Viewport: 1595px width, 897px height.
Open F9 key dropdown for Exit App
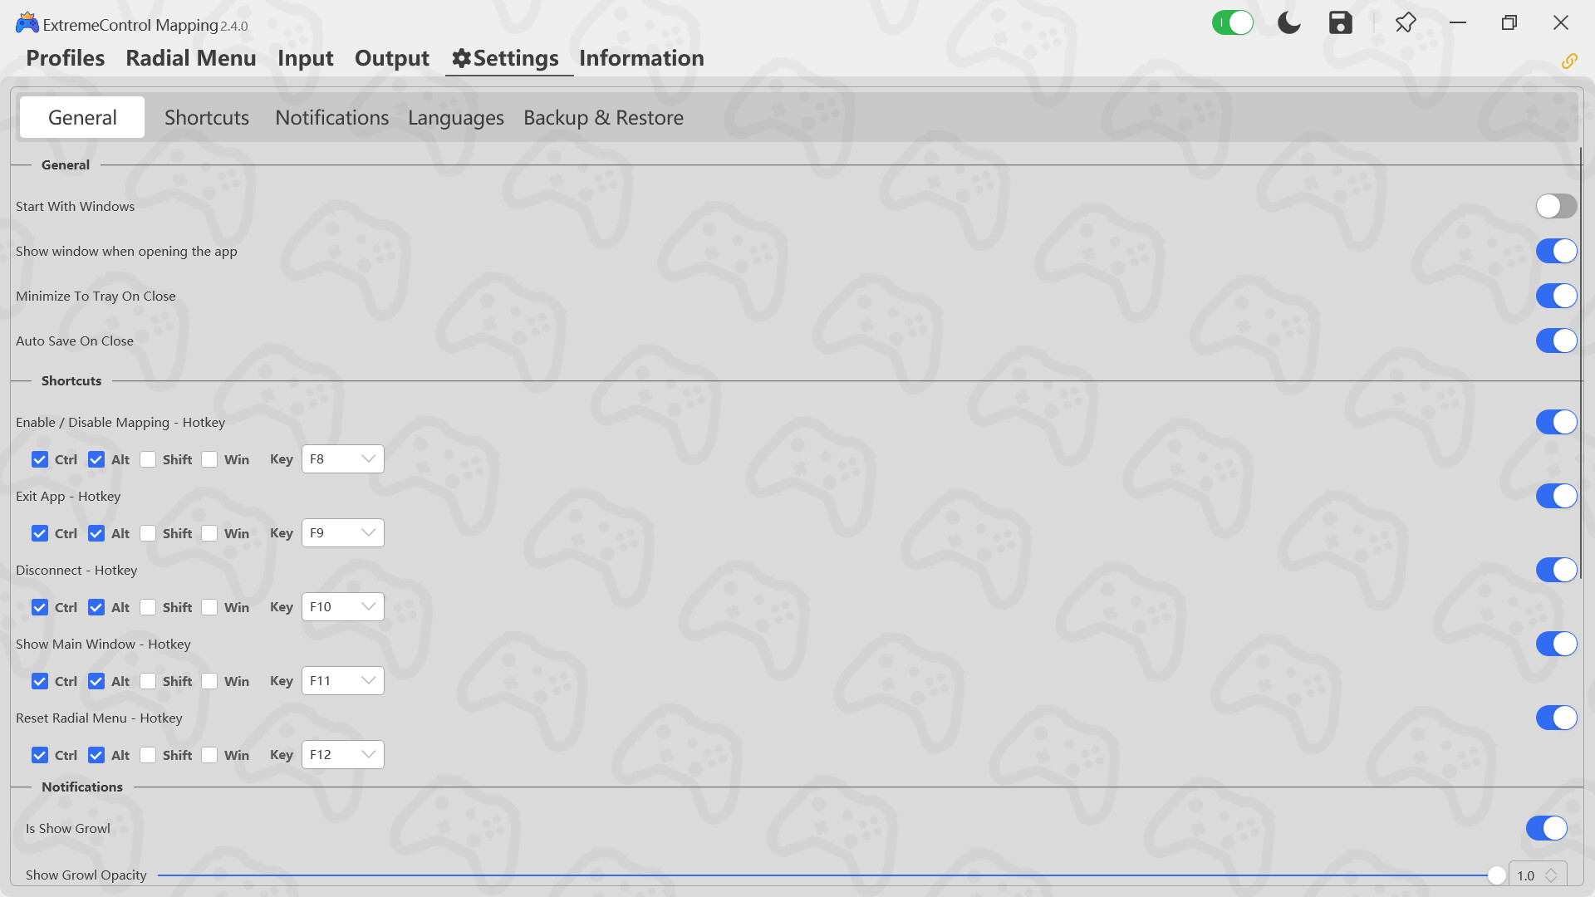342,533
